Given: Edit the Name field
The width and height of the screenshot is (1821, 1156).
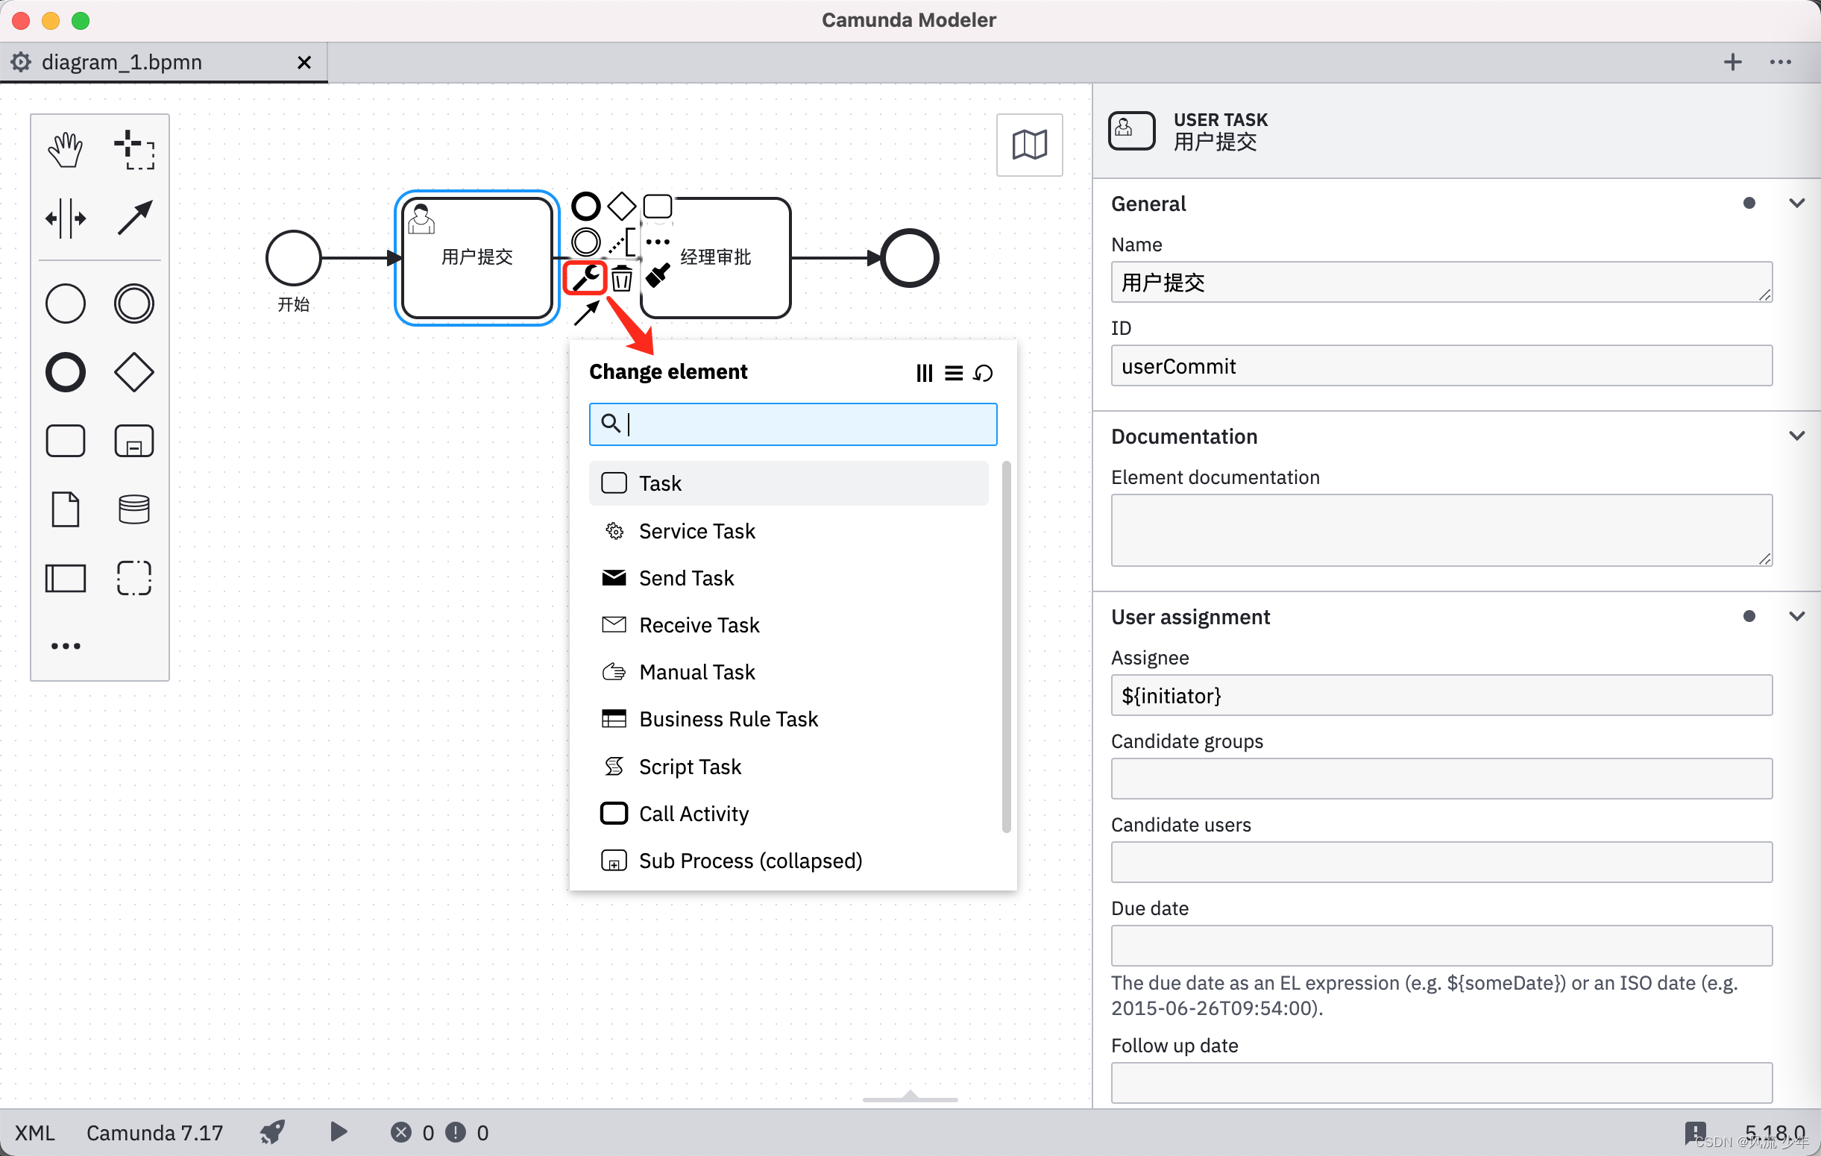Looking at the screenshot, I should point(1441,282).
